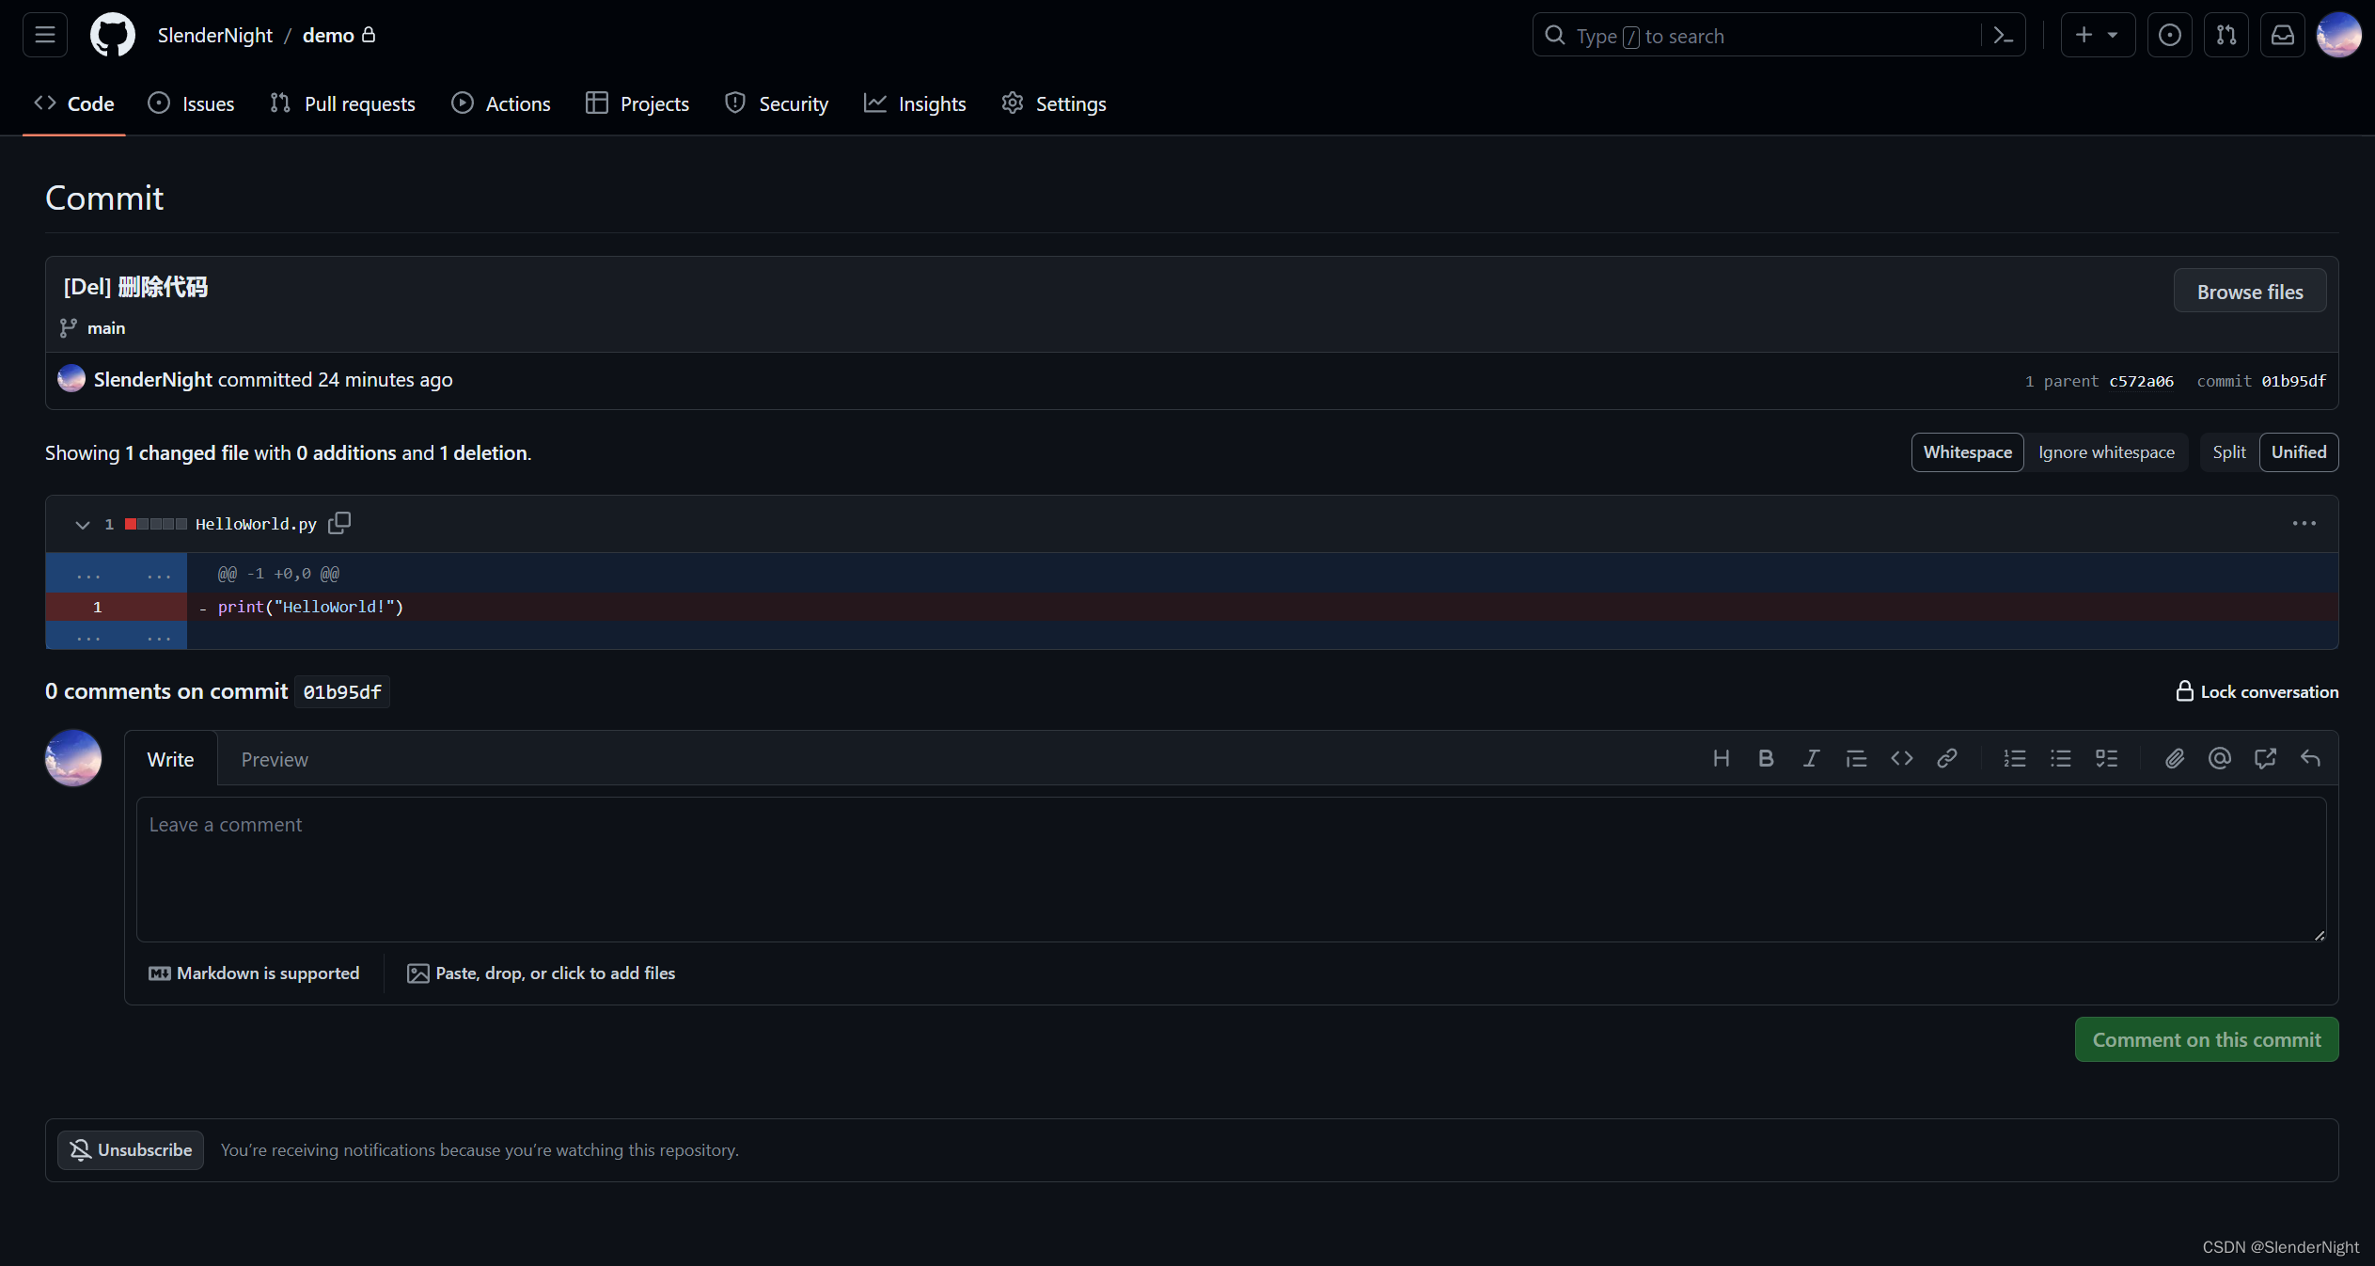Screen dimensions: 2375x1266
Task: Select Ignore whitespace option
Action: [2106, 452]
